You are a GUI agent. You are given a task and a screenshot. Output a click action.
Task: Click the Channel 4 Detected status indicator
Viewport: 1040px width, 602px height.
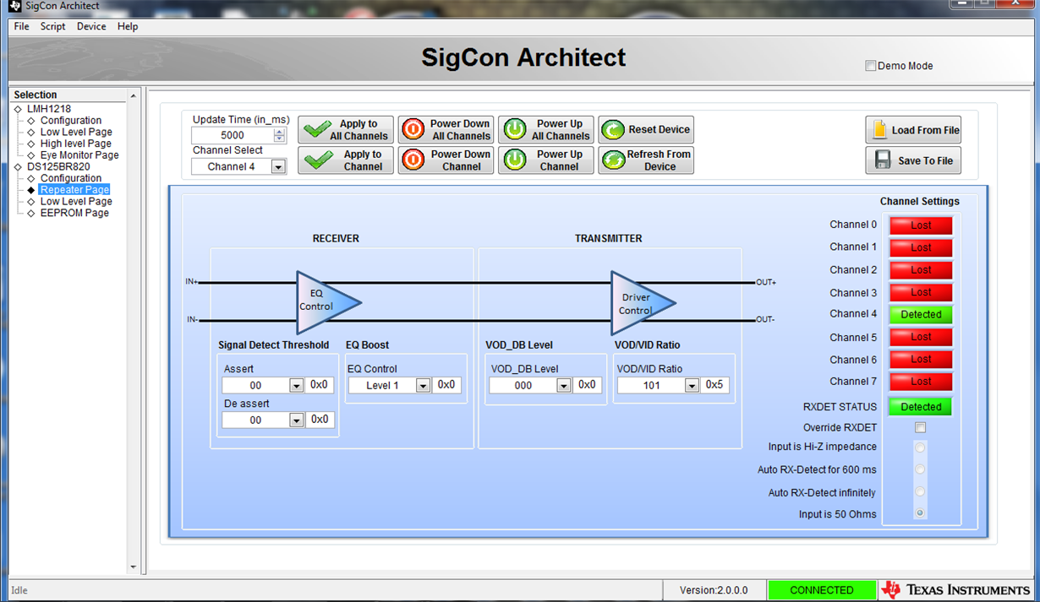pyautogui.click(x=920, y=315)
